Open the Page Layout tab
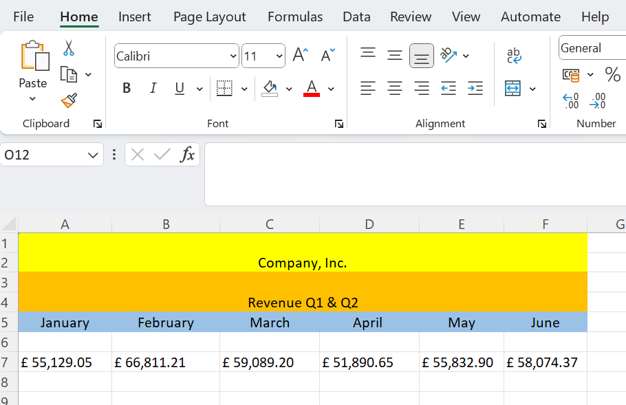626x405 pixels. (x=210, y=17)
